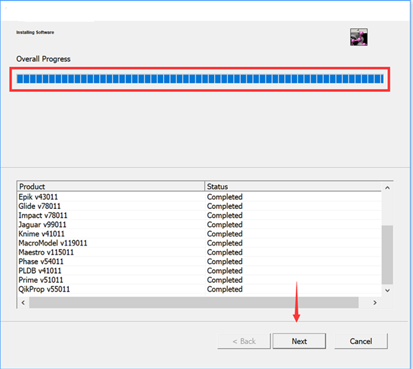Select the Prime v51011 row
Image resolution: width=413 pixels, height=369 pixels.
coord(200,280)
